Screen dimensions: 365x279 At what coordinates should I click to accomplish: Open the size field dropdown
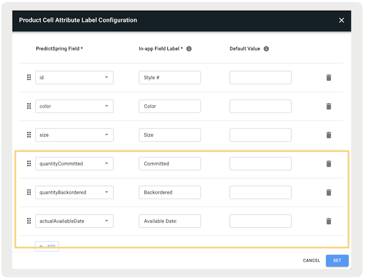tap(74, 135)
